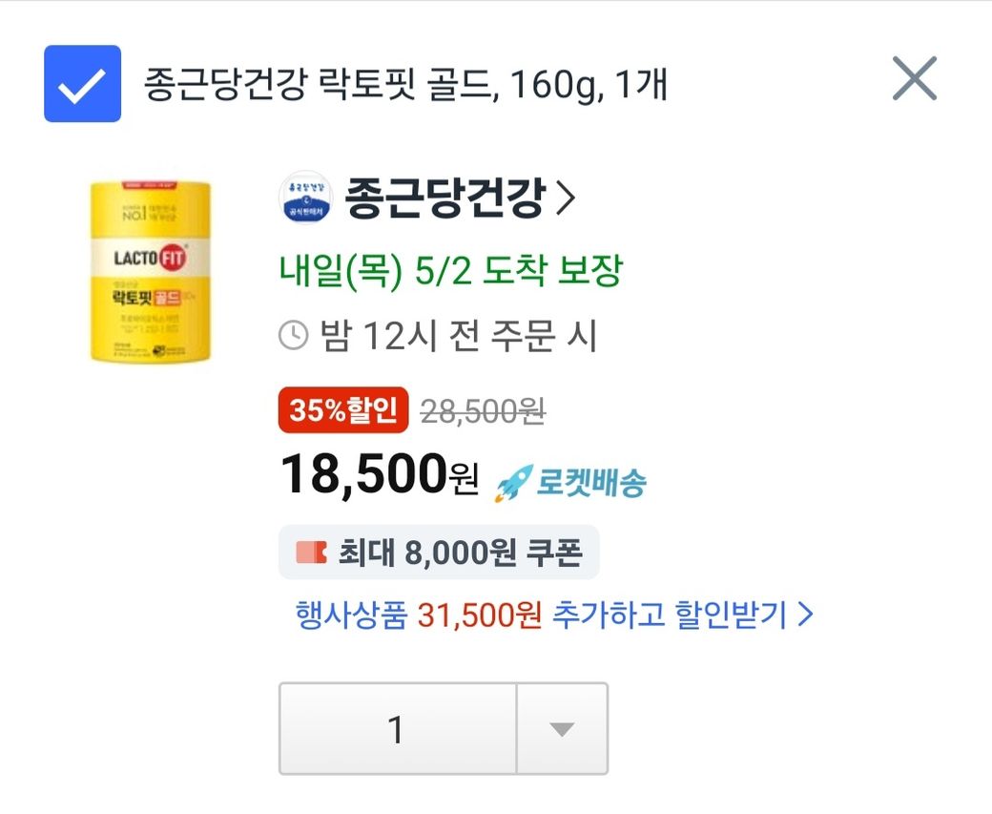This screenshot has width=992, height=814.
Task: Click the green 내일(목) 5/2 도착 보장 text
Action: coord(450,270)
